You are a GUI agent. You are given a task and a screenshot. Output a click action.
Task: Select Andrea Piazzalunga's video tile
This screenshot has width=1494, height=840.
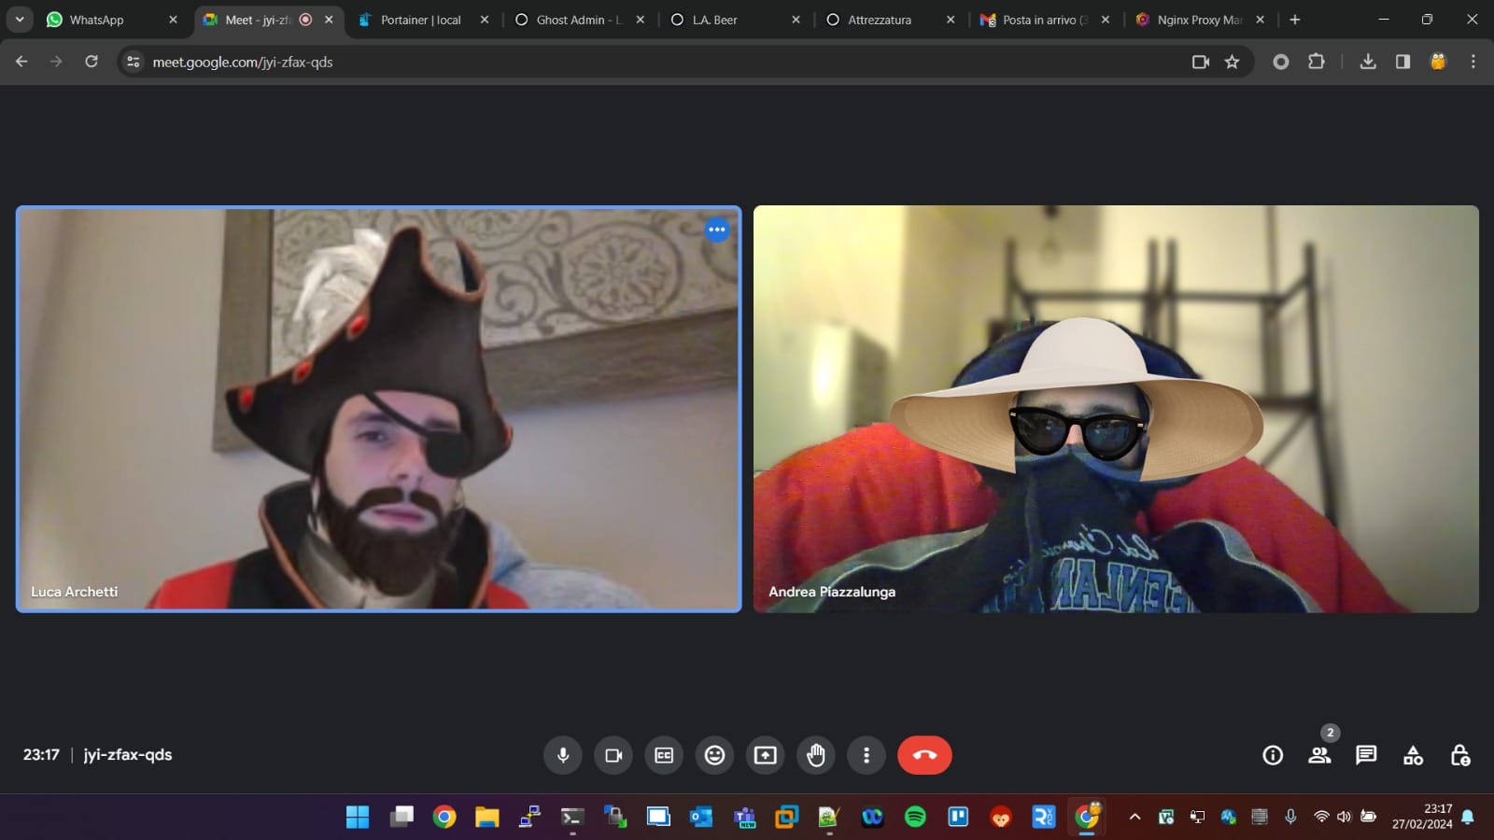pos(1116,409)
